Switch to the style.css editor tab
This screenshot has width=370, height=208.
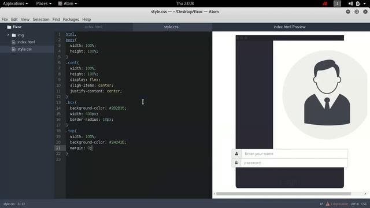point(171,27)
